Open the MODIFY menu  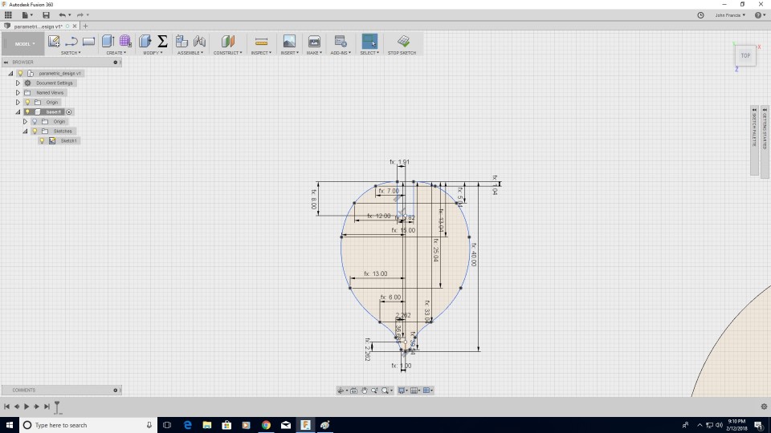(x=153, y=53)
